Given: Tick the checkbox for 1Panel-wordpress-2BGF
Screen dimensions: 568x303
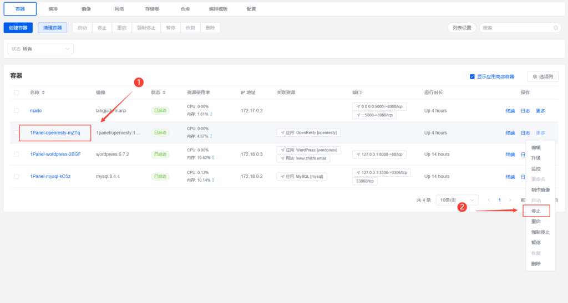Looking at the screenshot, I should tap(17, 154).
